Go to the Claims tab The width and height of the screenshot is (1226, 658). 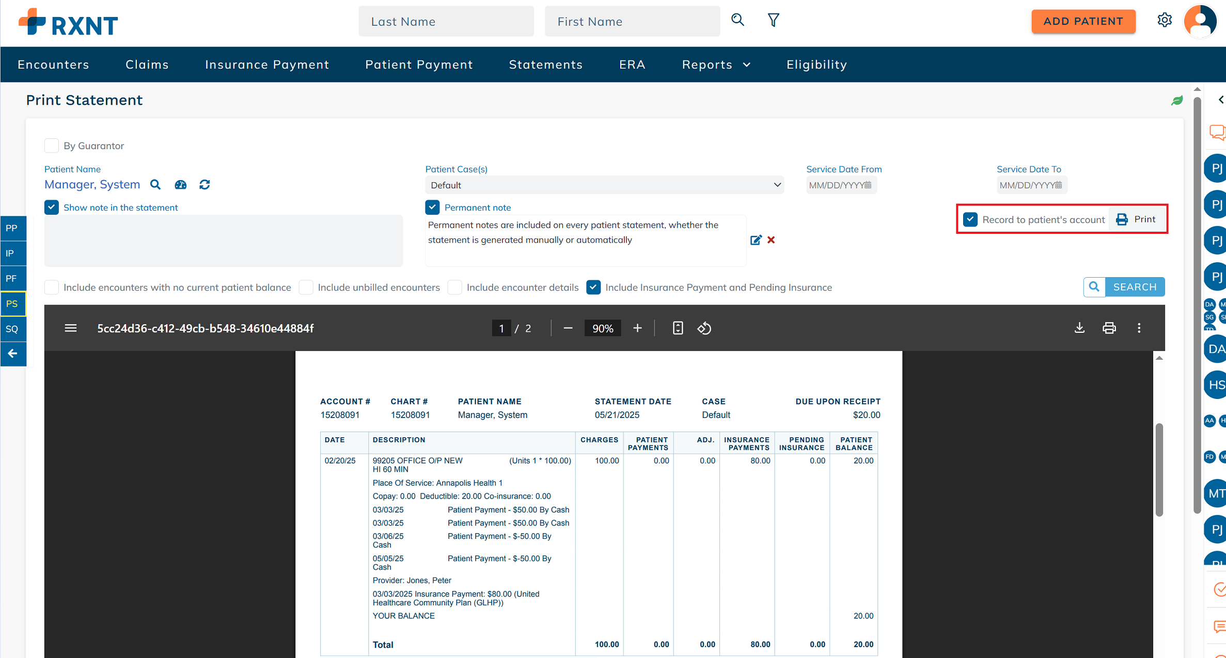click(147, 65)
